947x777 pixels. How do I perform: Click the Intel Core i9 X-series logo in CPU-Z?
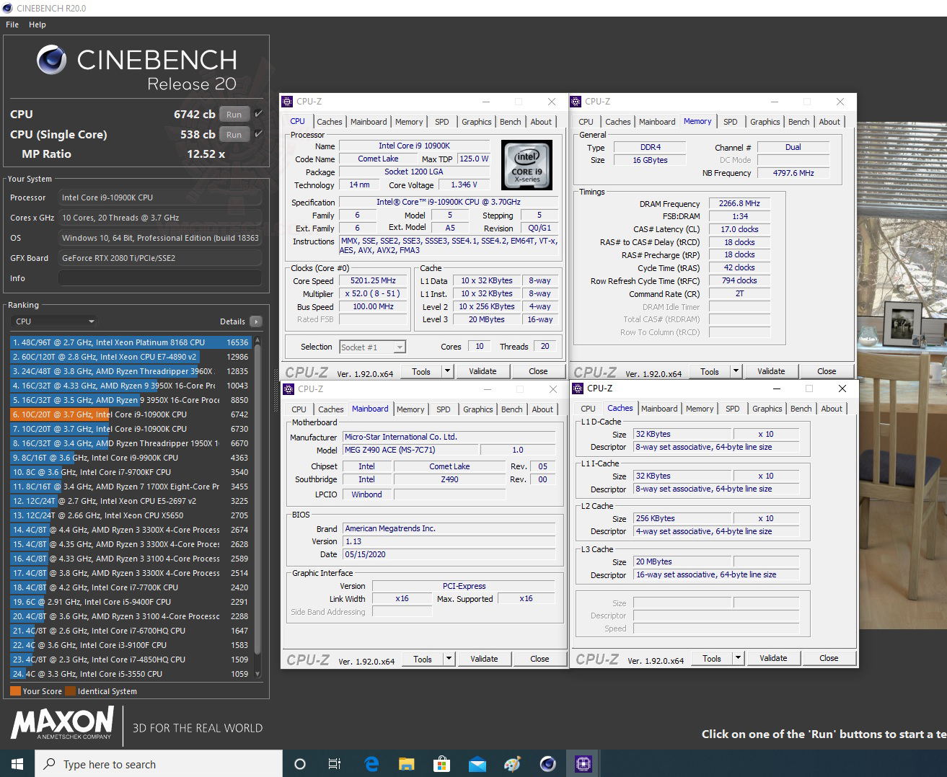(x=527, y=164)
